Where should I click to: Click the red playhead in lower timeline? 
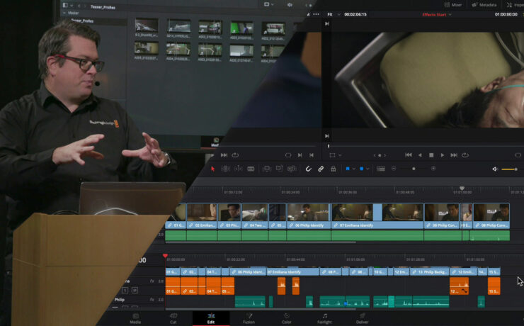click(165, 256)
